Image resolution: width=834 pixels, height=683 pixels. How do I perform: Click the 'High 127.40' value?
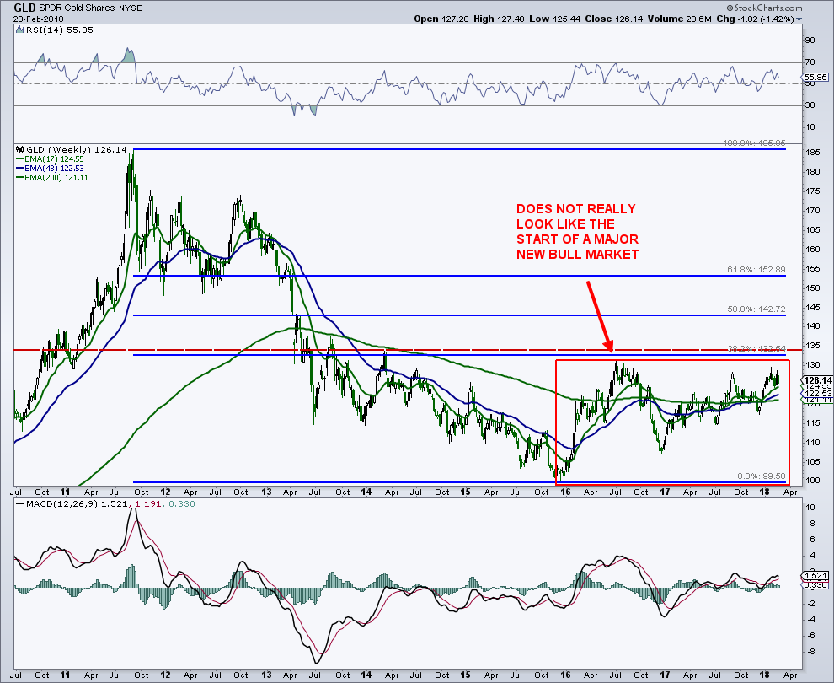tap(499, 19)
